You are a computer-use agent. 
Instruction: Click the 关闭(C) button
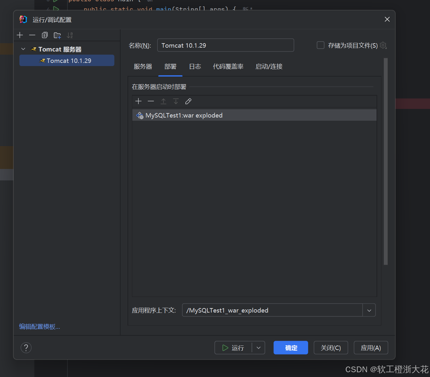(x=331, y=348)
